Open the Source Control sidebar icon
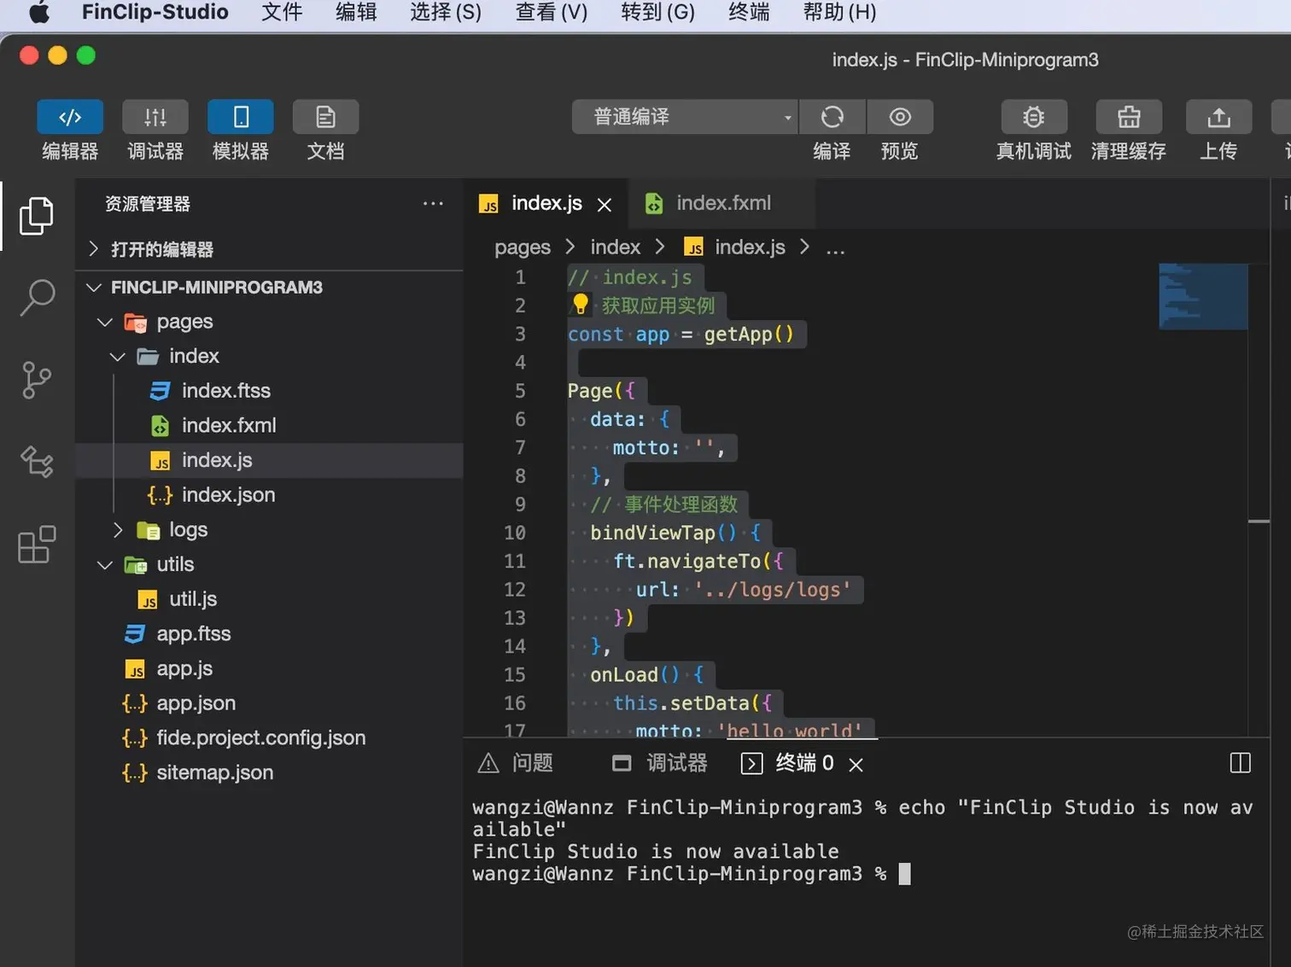 click(x=37, y=380)
